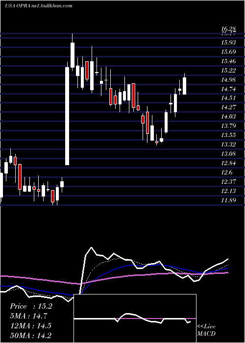
Task: Click the 50MA : 14.2 readout
Action: pyautogui.click(x=31, y=335)
